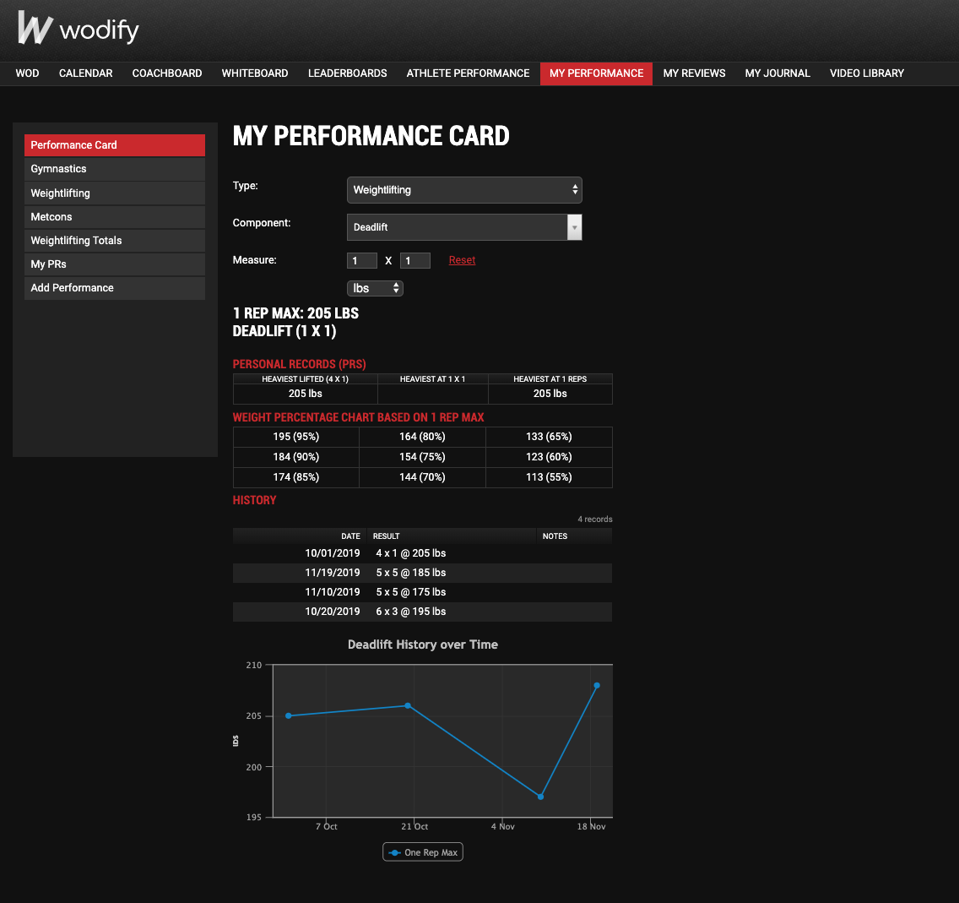Click the 133 (65%) cell

tap(549, 437)
